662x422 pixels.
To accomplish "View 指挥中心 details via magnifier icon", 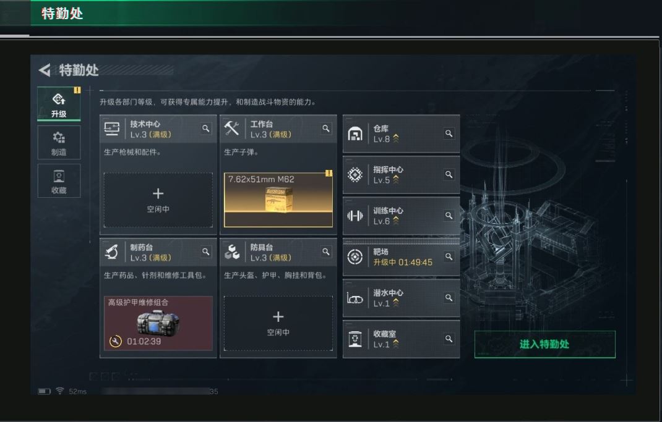I will [449, 174].
